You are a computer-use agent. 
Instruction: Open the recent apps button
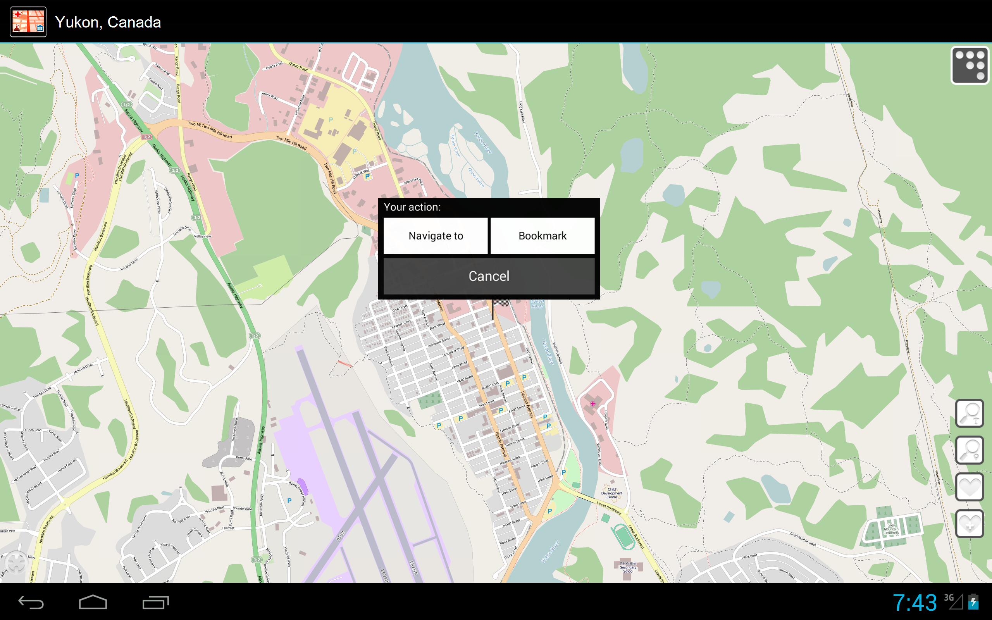point(155,602)
